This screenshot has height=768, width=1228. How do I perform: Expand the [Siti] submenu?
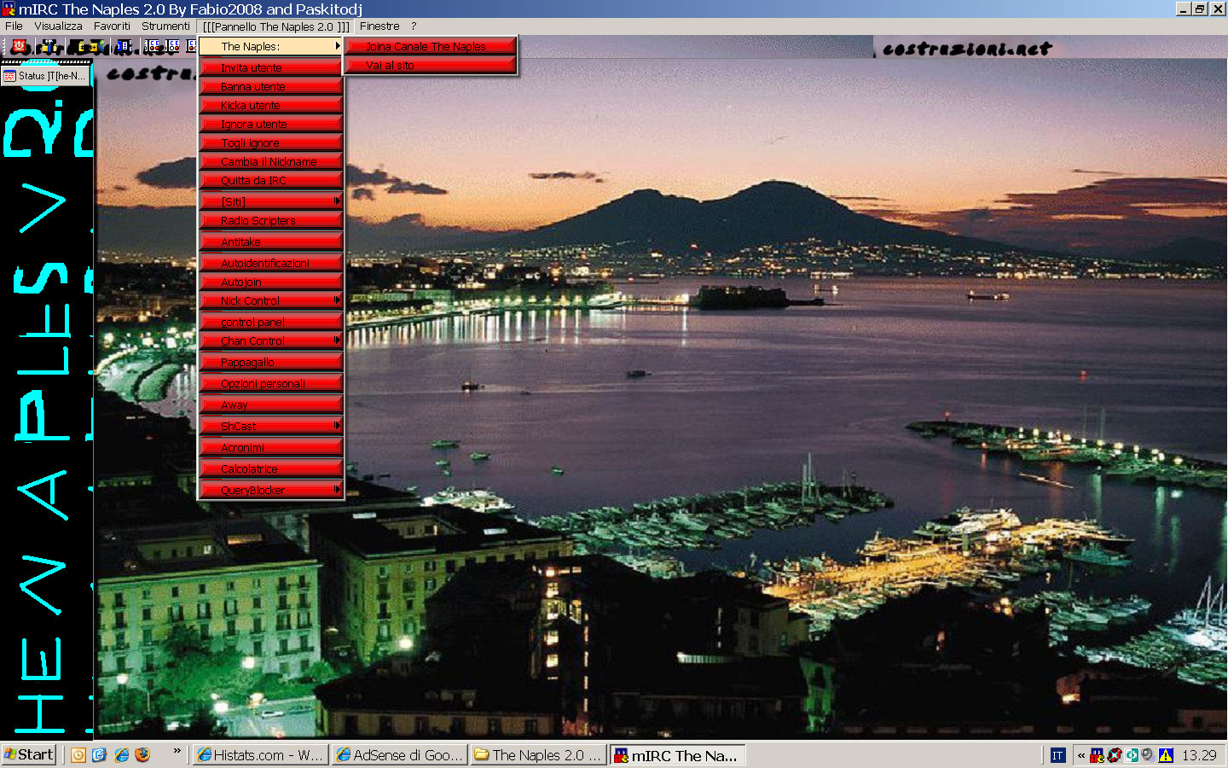coord(270,201)
